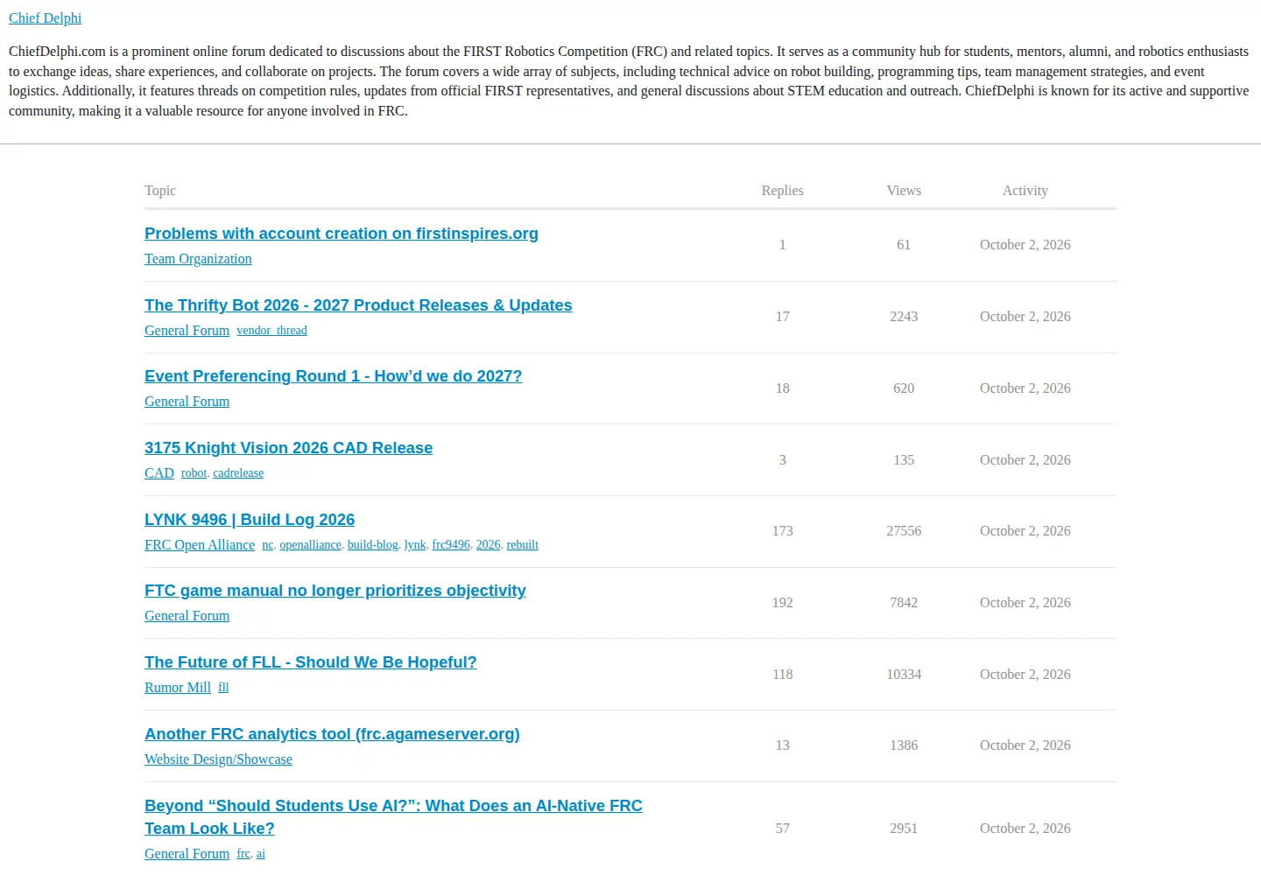Select the 2026 tag on LYNK topic

(x=489, y=545)
